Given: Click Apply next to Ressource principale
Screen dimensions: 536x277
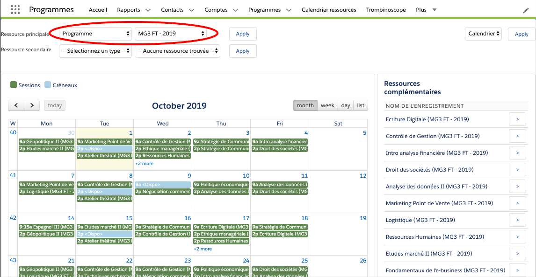Looking at the screenshot, I should point(243,34).
